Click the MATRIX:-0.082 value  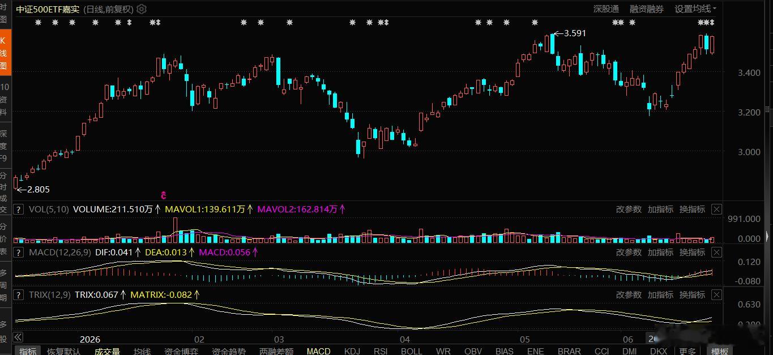coord(161,294)
